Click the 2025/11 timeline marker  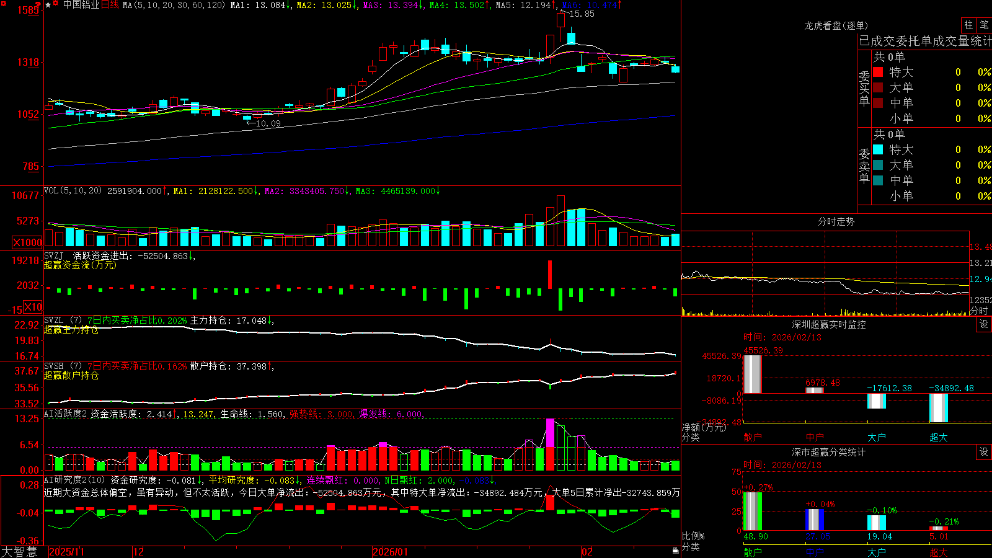point(66,552)
